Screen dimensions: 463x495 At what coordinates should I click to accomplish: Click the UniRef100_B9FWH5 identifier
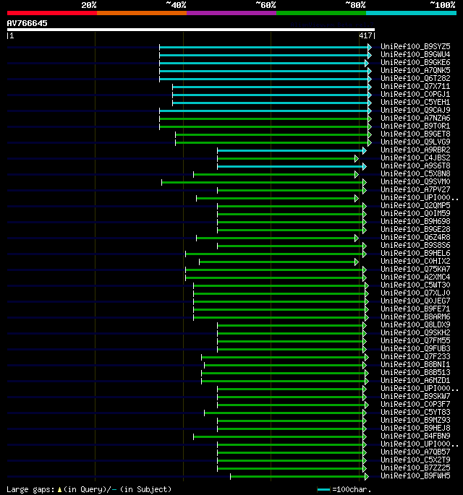[x=415, y=475]
